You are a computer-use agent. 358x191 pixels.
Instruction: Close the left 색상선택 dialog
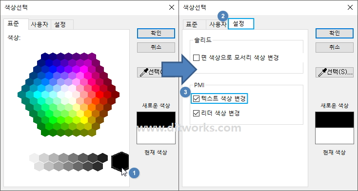(x=172, y=7)
